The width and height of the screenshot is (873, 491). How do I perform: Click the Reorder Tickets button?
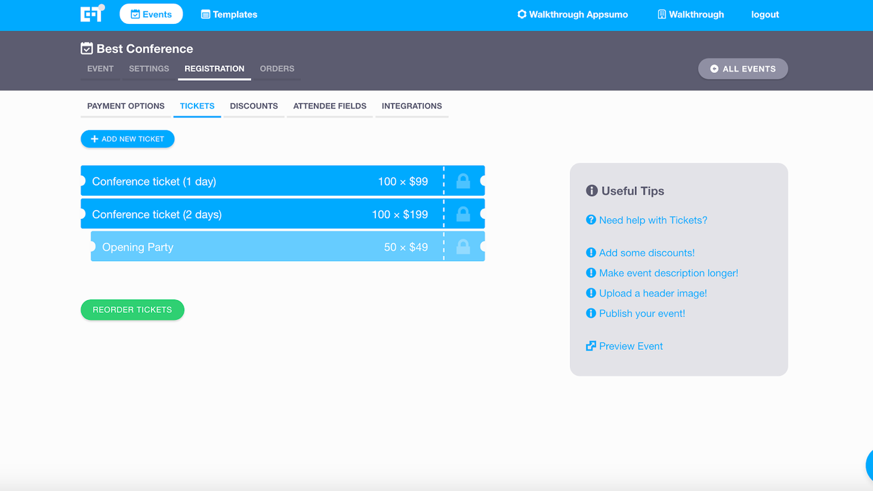pos(132,310)
